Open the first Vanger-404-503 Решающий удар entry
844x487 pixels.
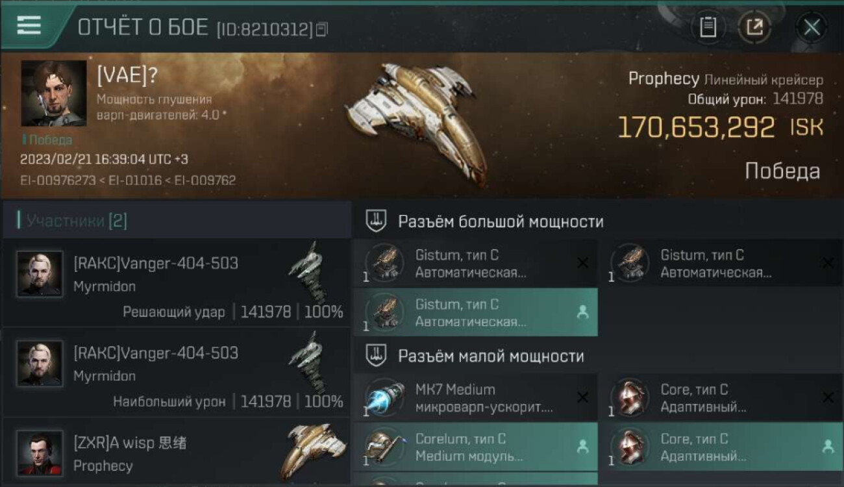176,282
